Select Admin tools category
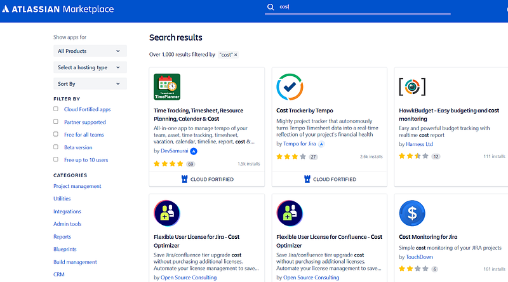 click(x=67, y=224)
